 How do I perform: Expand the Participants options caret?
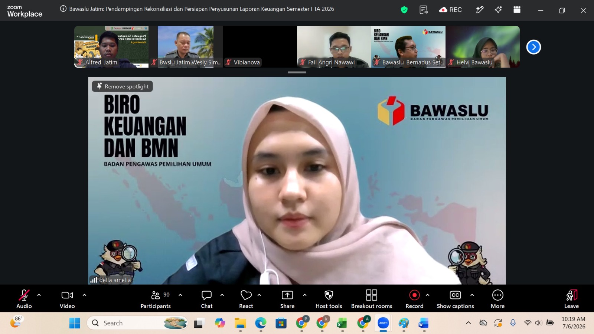pos(180,295)
